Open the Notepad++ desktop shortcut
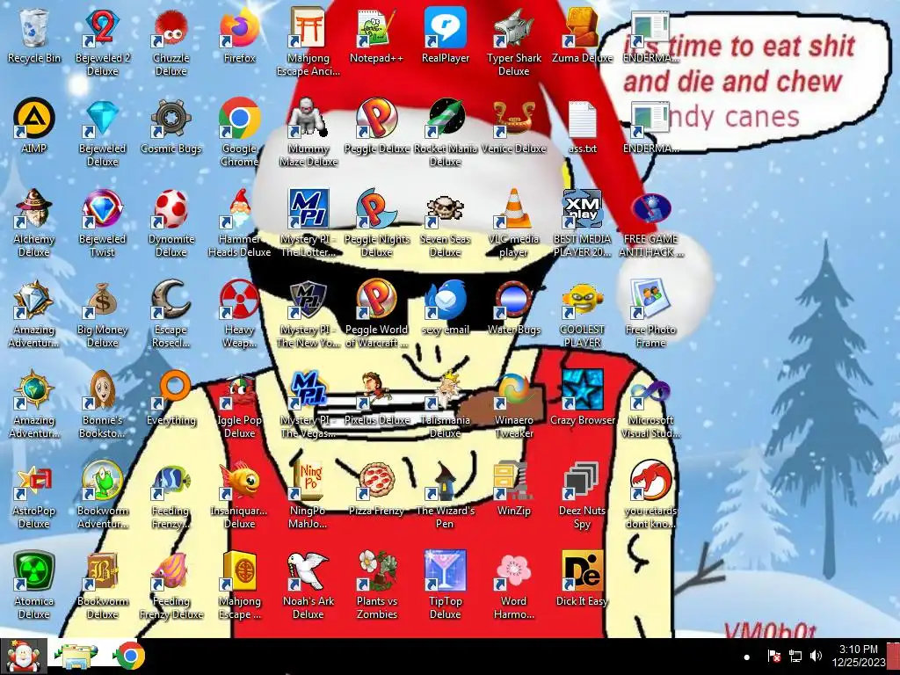This screenshot has height=675, width=900. 376,29
